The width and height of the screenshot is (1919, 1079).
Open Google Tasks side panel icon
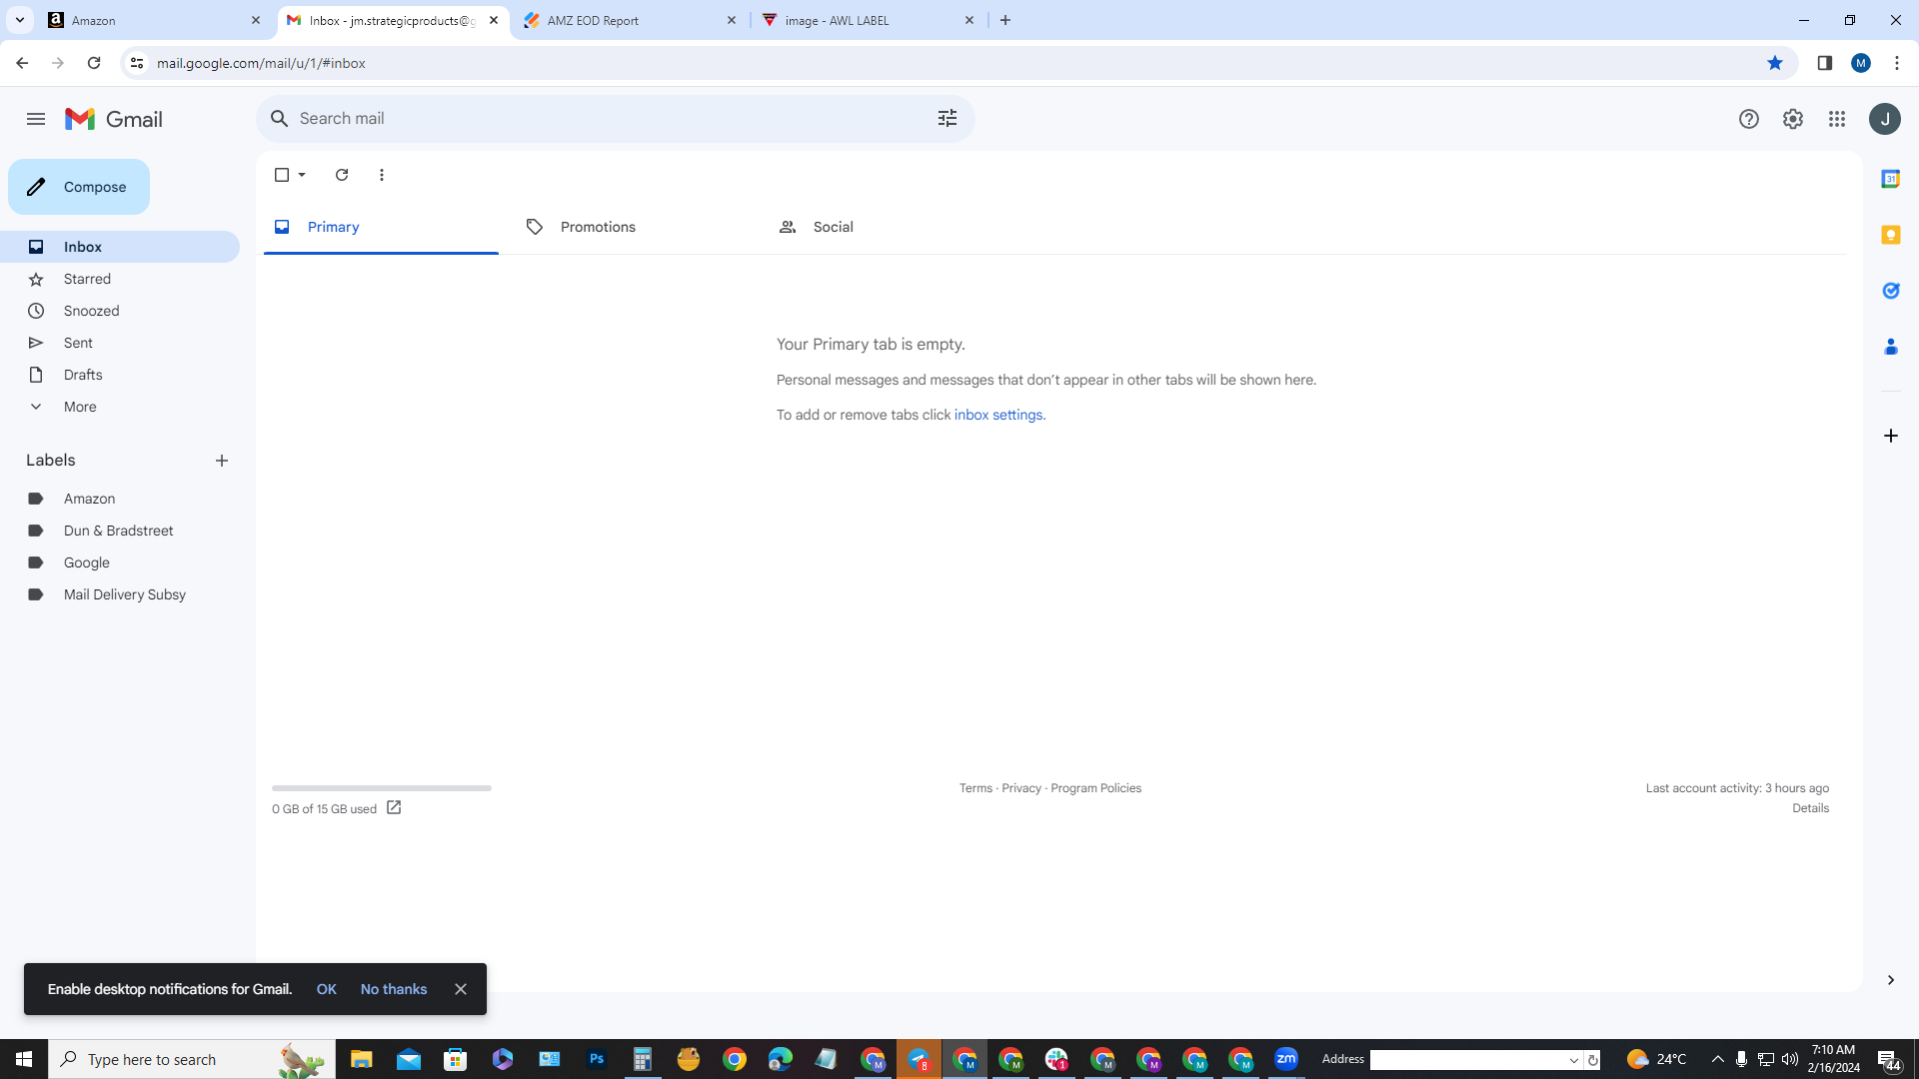click(x=1891, y=291)
